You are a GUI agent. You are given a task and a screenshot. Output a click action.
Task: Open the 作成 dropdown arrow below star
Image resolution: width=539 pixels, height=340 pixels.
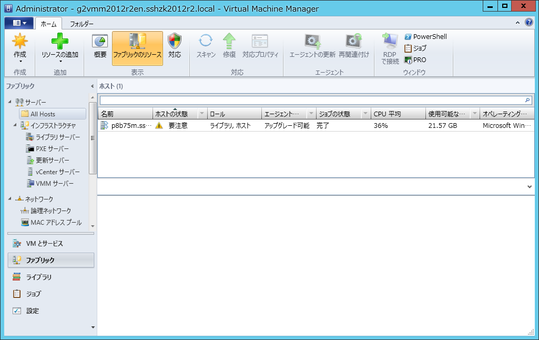pos(20,62)
